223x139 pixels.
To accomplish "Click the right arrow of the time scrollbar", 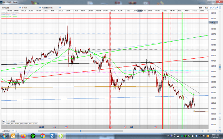I will pos(203,131).
